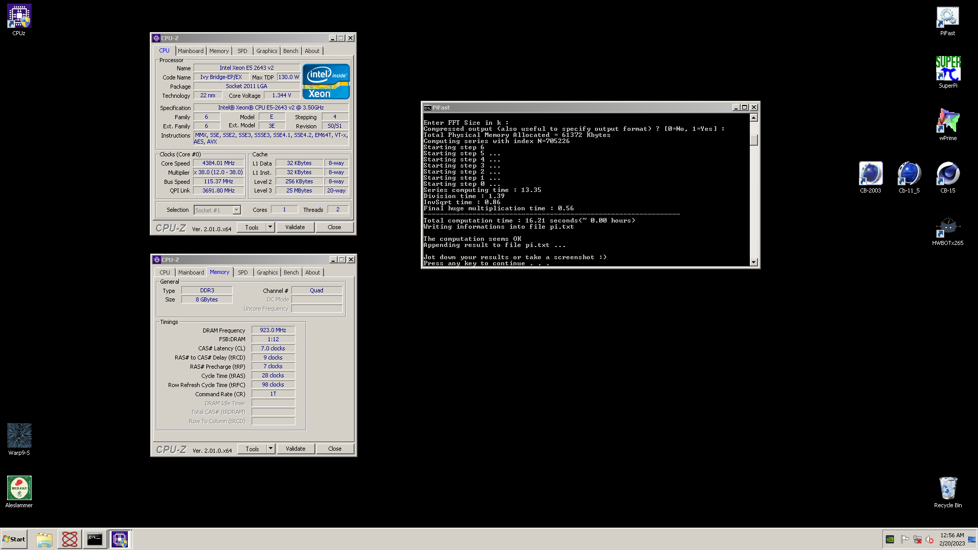Click the processor name Intel Xeon E5 2643 v2
Viewport: 978px width, 550px height.
tap(247, 68)
